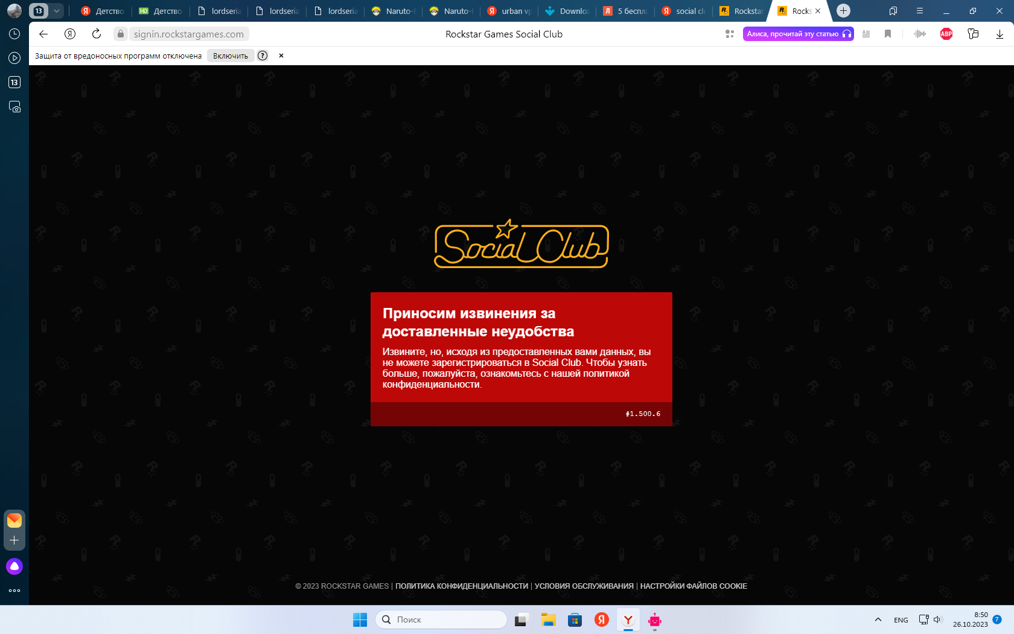Open the browser hamburger menu
Screen dimensions: 1014x634
[x=920, y=11]
